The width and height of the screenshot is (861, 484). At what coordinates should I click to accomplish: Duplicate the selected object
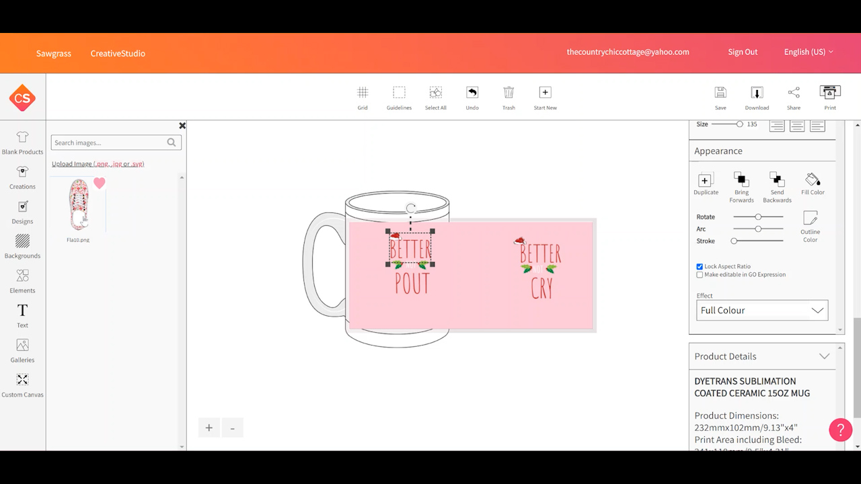[x=706, y=184]
